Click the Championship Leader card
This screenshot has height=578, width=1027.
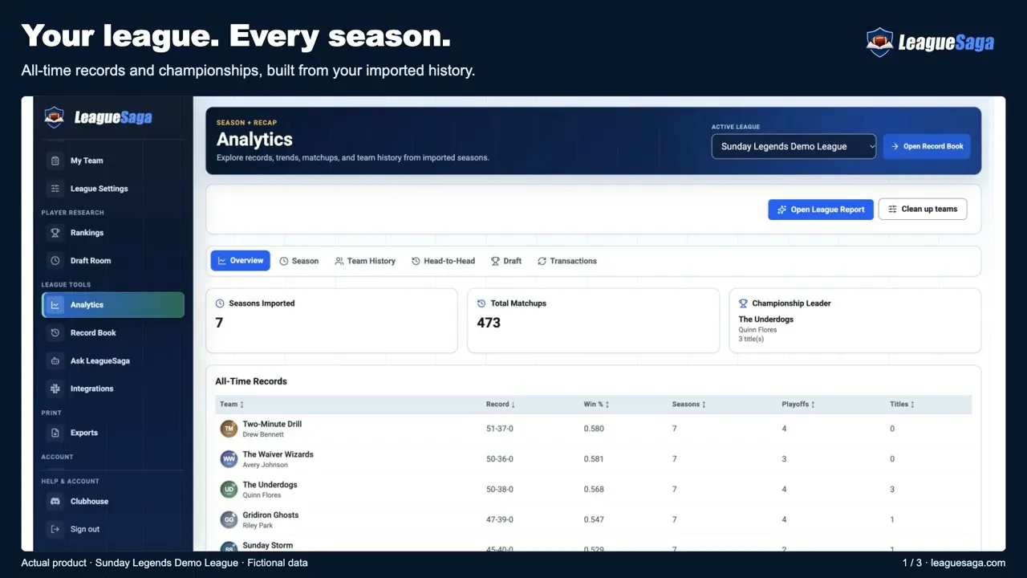pos(854,321)
